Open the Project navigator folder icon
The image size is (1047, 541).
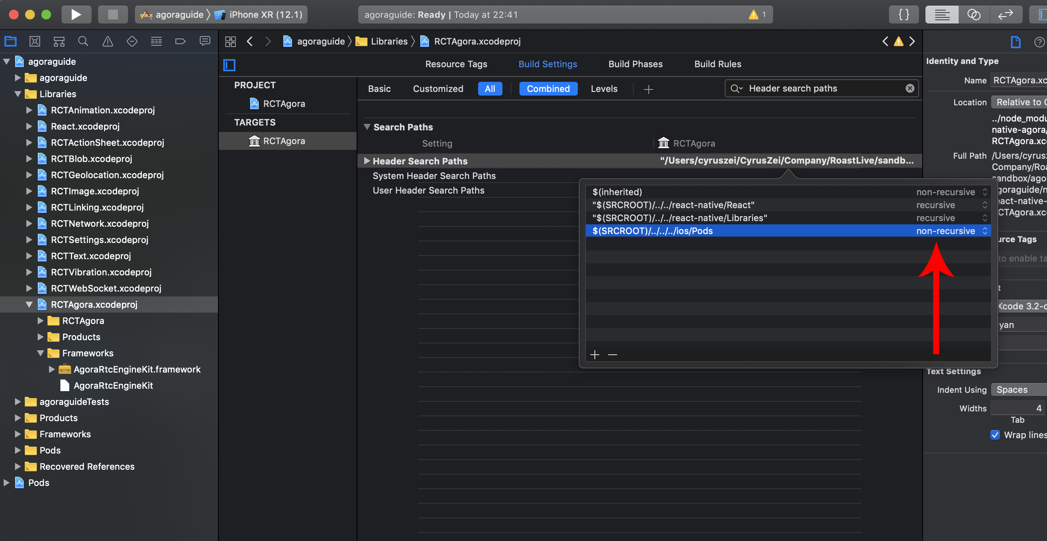tap(10, 41)
